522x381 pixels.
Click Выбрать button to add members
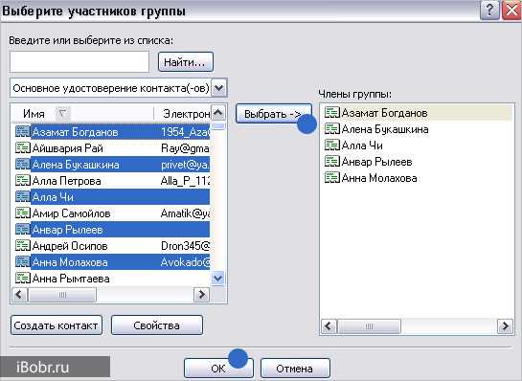click(x=274, y=114)
